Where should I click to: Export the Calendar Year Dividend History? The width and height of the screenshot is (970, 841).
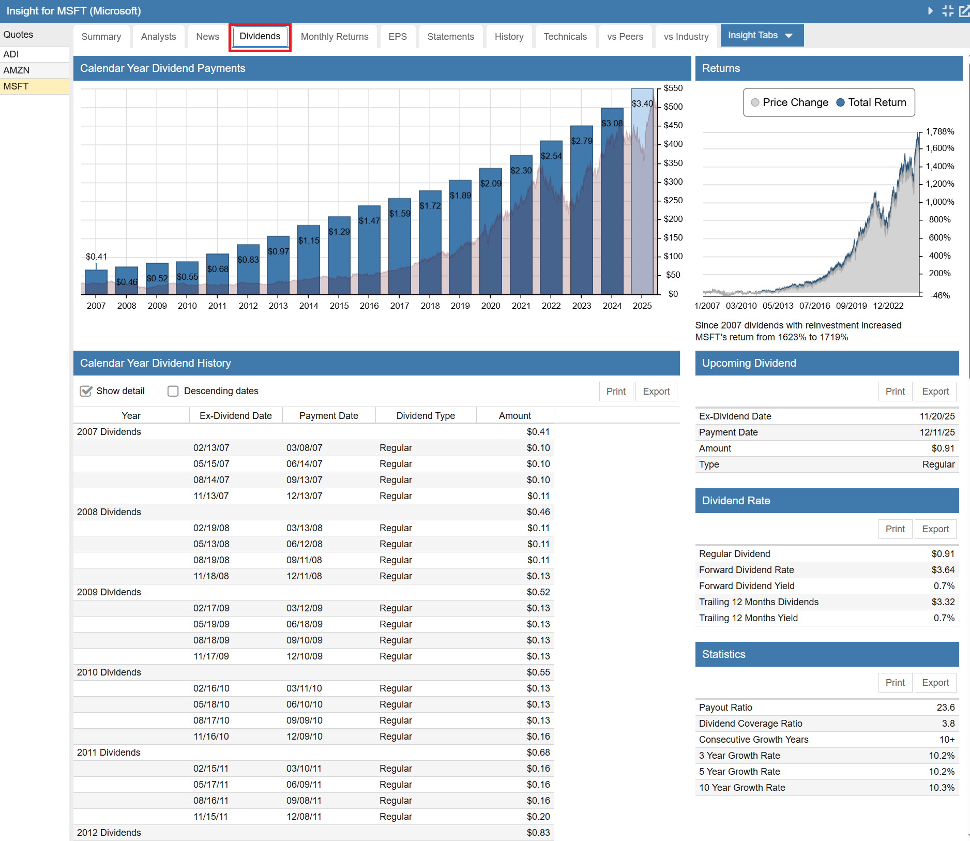coord(656,392)
